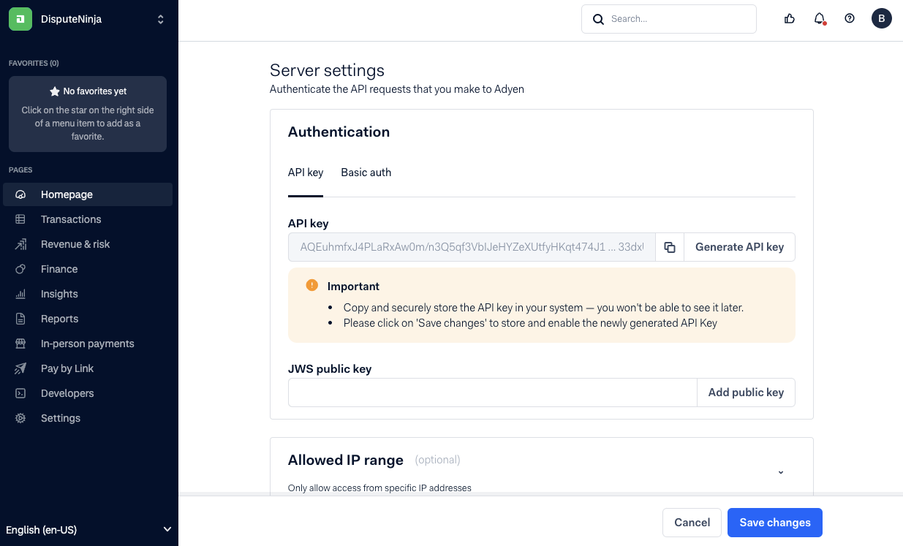The width and height of the screenshot is (903, 546).
Task: Click the Authentication heading text
Action: [x=339, y=132]
